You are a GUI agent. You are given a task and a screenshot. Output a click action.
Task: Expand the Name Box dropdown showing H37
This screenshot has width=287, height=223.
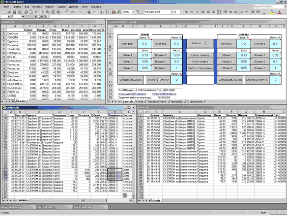[23, 17]
